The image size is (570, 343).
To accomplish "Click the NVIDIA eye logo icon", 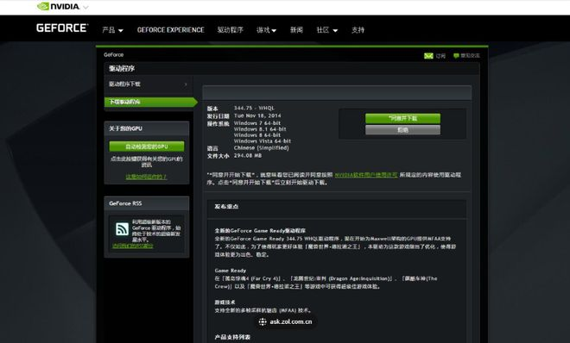I will 43,6.
